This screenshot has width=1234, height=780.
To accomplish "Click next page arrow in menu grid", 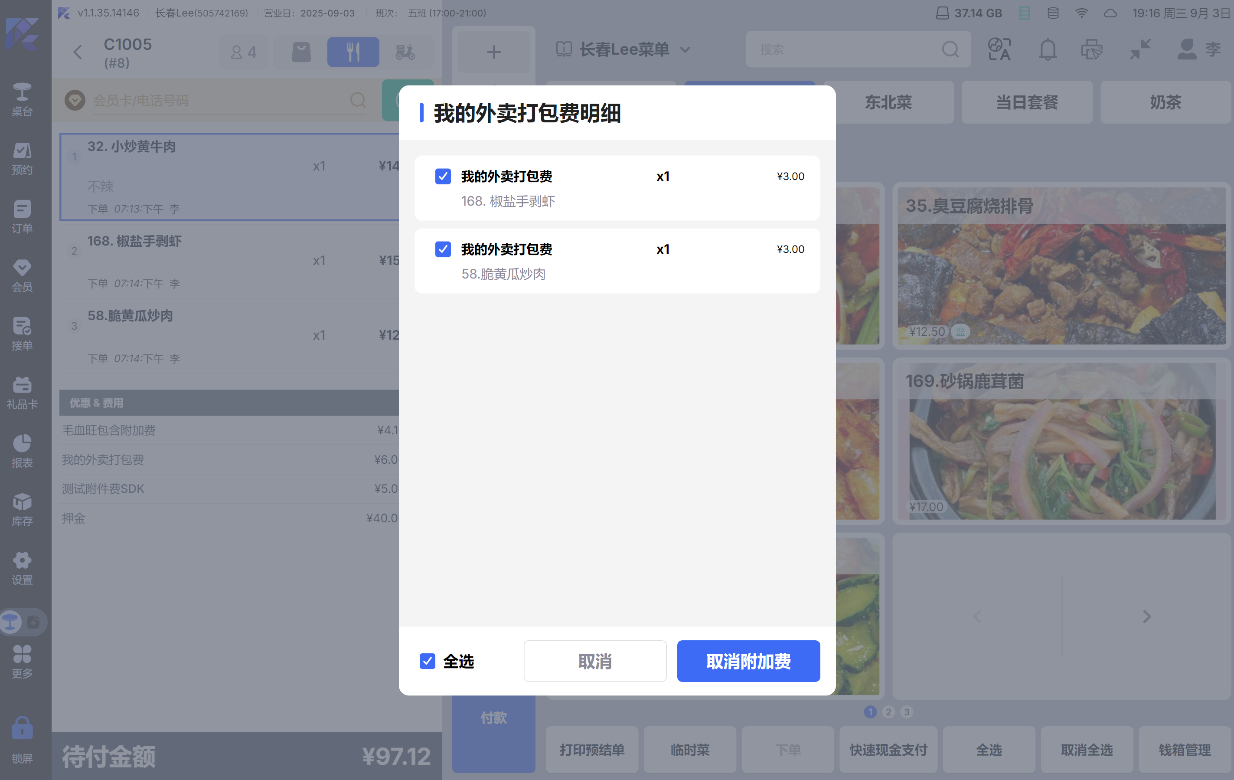I will tap(1146, 616).
